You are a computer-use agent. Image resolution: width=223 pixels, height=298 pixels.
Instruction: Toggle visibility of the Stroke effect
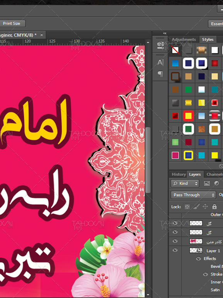205,274
